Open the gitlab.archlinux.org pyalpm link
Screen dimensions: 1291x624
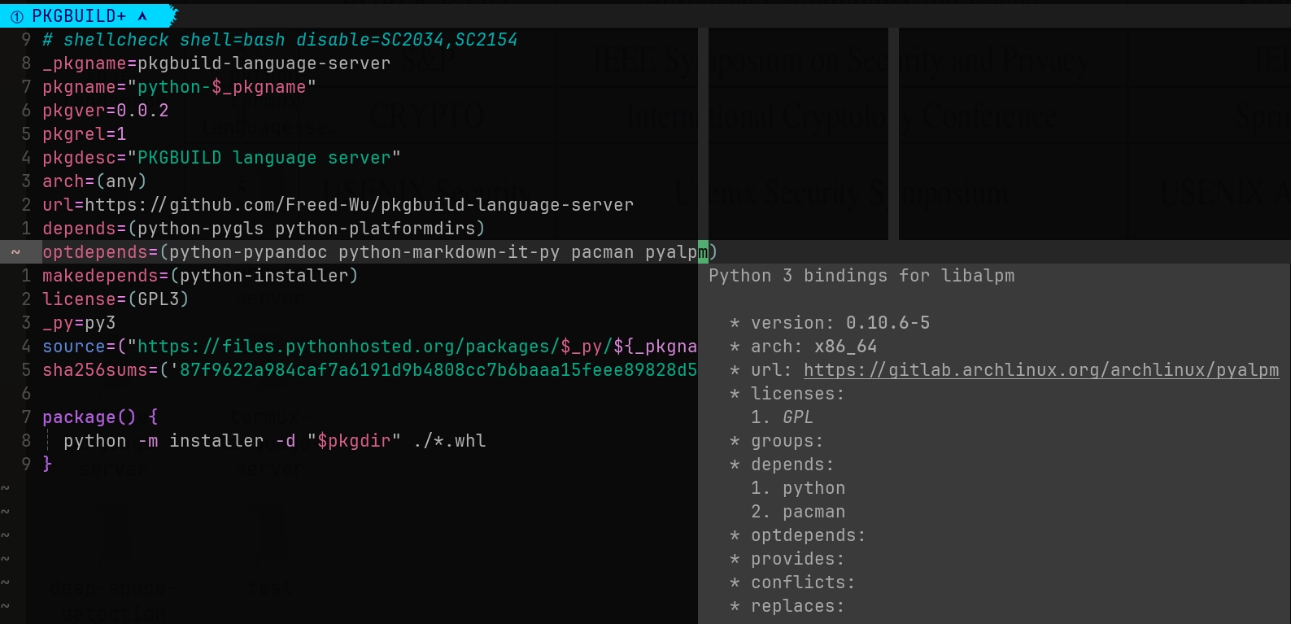(1041, 370)
